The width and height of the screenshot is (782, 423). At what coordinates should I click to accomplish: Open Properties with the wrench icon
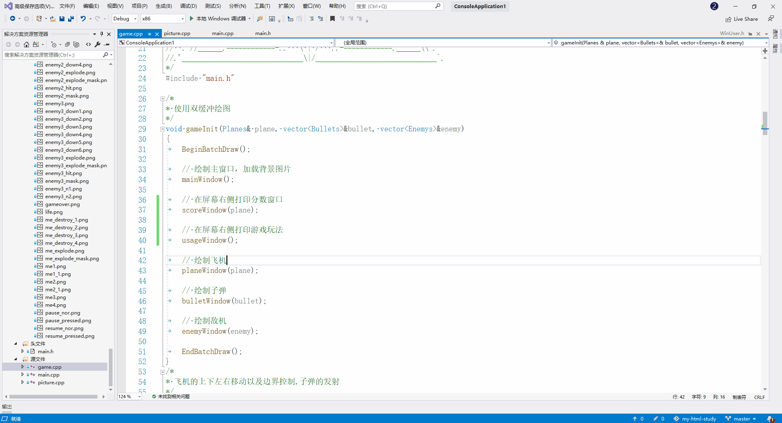point(97,44)
